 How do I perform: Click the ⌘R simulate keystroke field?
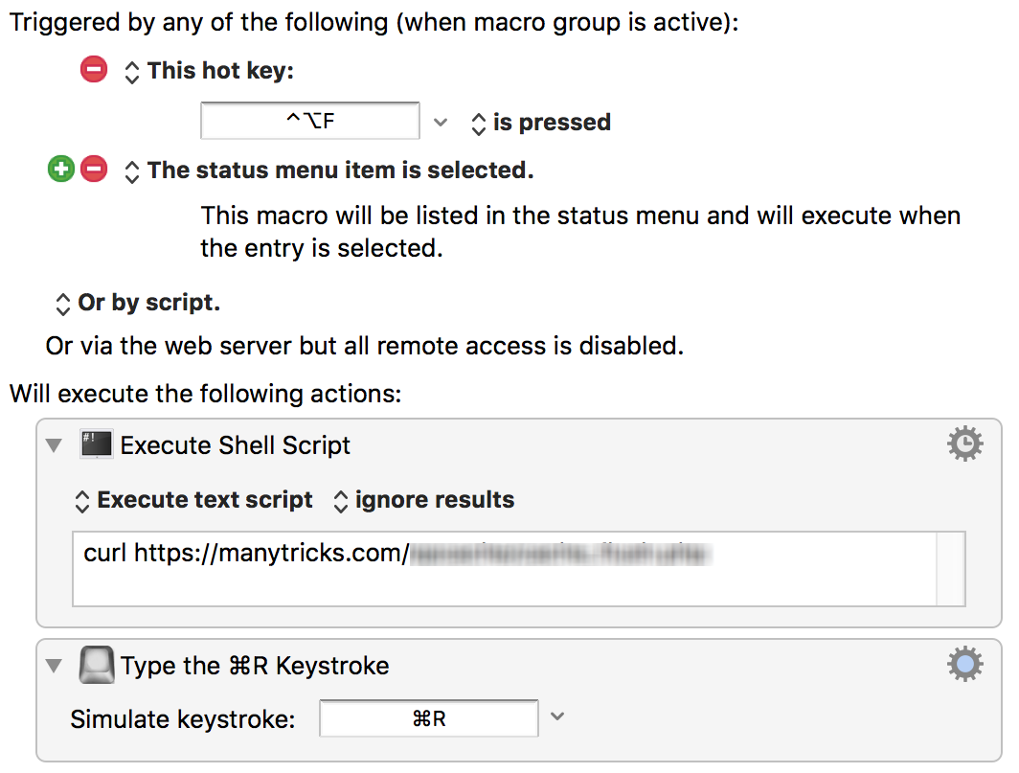pos(429,718)
